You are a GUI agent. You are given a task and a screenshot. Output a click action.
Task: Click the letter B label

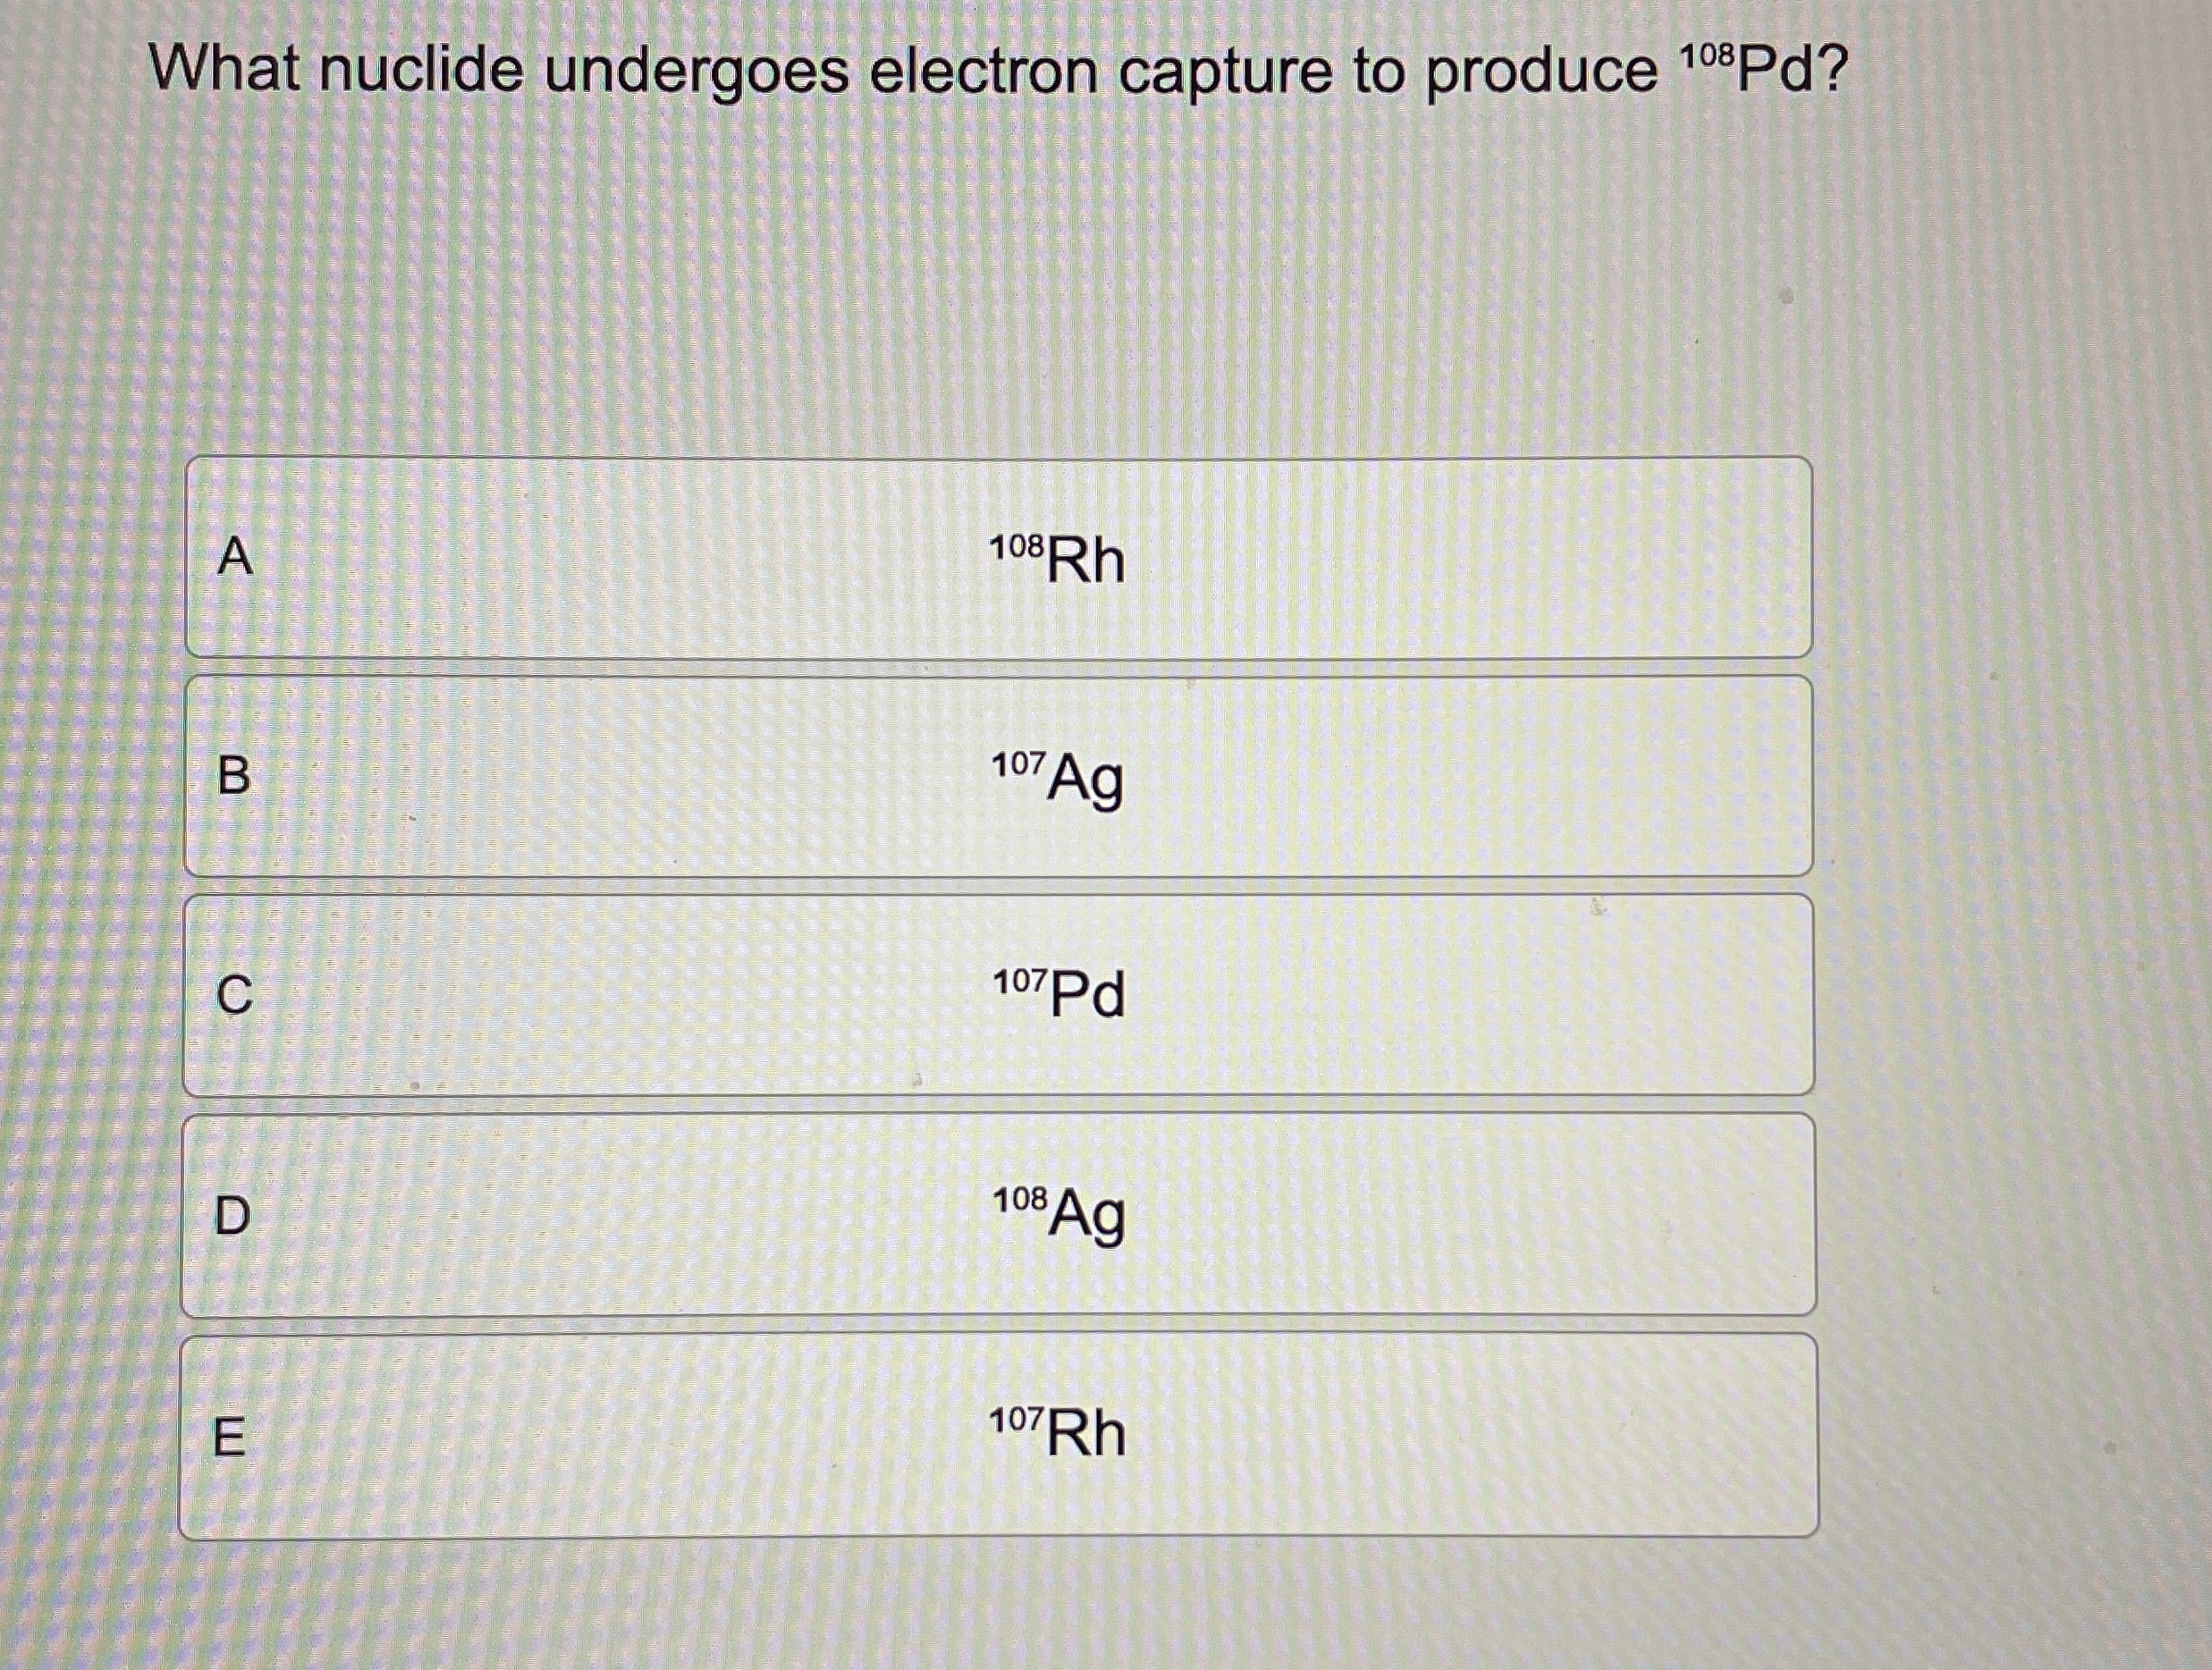point(233,775)
